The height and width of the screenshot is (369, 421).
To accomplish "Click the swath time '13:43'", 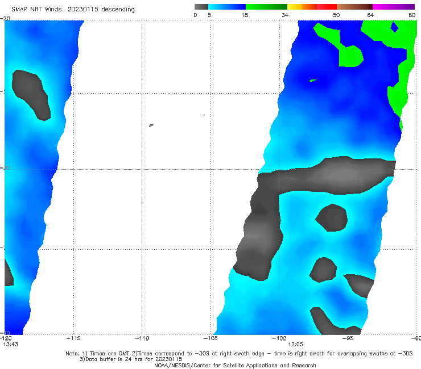I will [10, 345].
